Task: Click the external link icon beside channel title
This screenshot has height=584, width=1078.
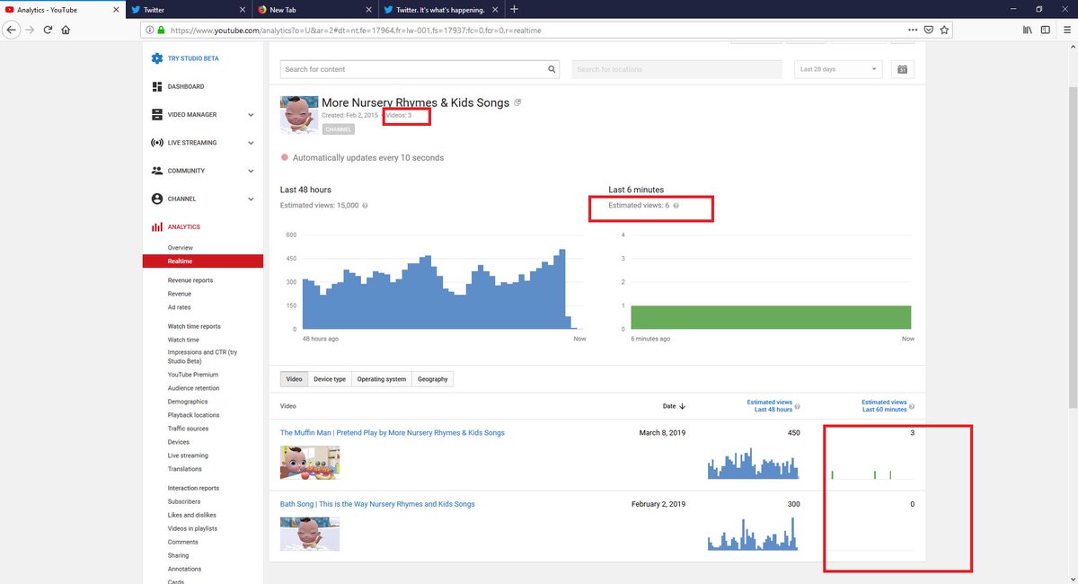Action: click(x=517, y=102)
